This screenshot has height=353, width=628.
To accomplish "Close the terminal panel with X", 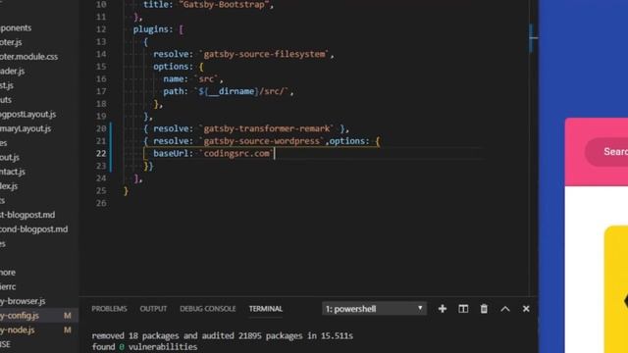I will pos(526,309).
